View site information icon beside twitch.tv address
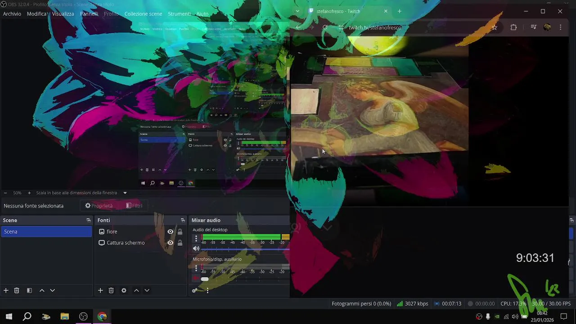Image resolution: width=576 pixels, height=324 pixels. [341, 27]
